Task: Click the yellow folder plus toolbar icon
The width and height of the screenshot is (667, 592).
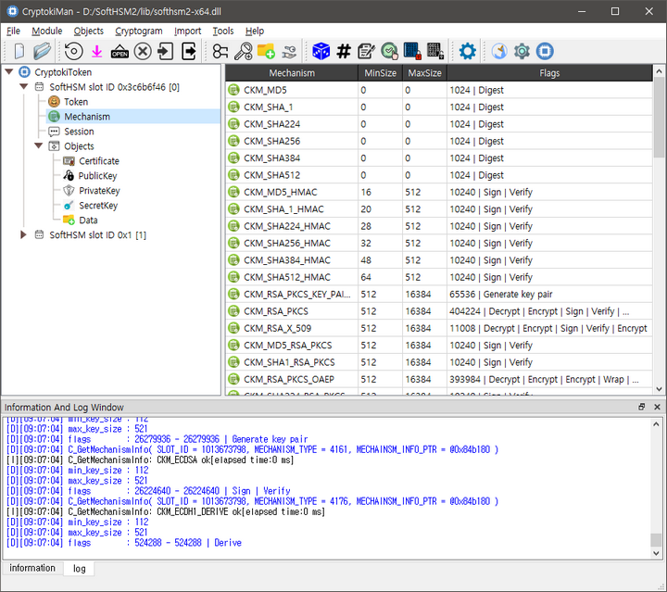Action: [x=267, y=52]
